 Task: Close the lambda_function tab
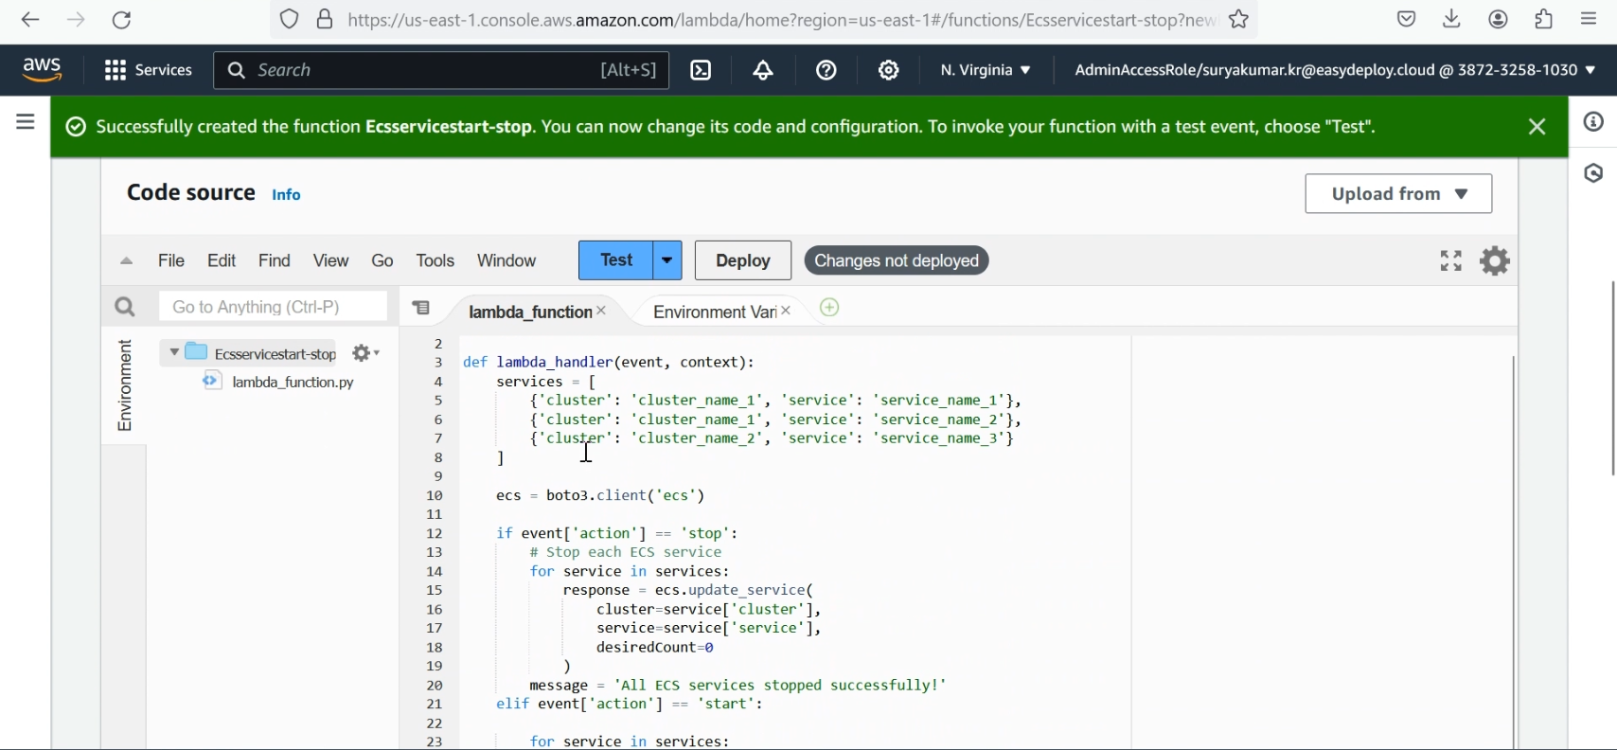click(x=602, y=311)
